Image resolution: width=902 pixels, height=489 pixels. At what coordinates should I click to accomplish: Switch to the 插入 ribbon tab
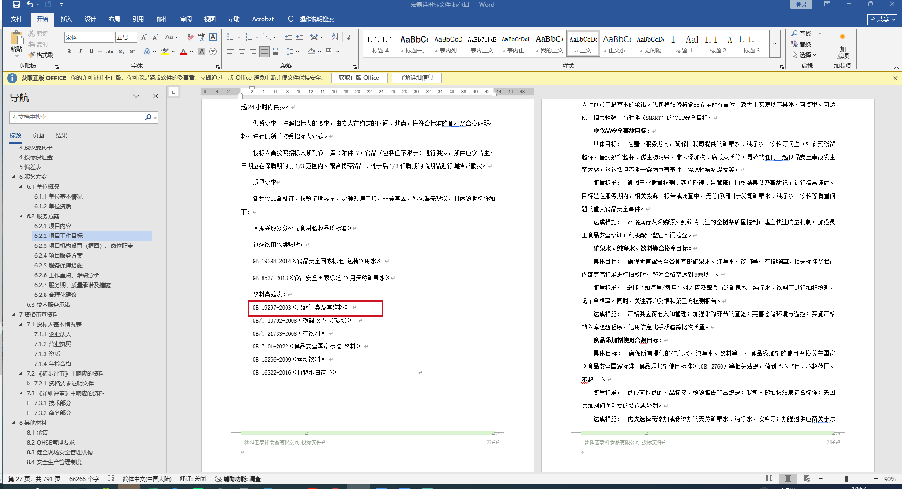66,19
